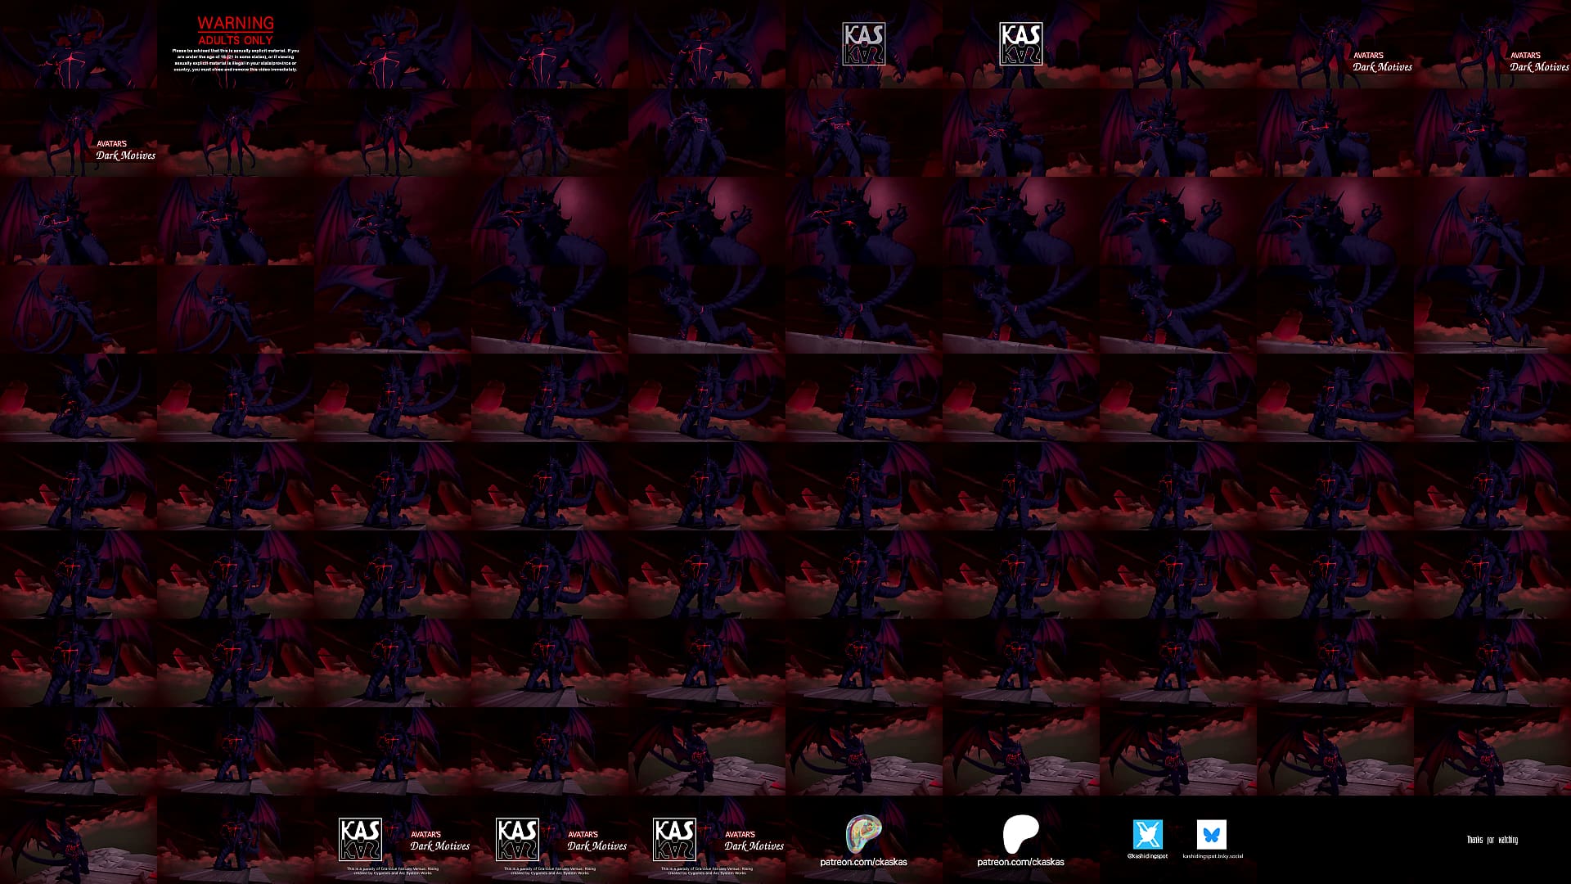Viewport: 1571px width, 884px height.
Task: Click the red WARNING heading text
Action: coord(236,24)
